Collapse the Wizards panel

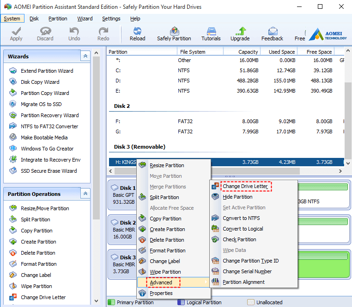[x=85, y=56]
